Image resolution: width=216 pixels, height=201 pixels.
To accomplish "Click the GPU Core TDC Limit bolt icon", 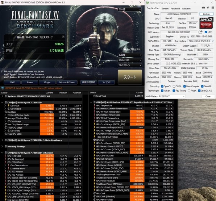I will tap(95, 156).
